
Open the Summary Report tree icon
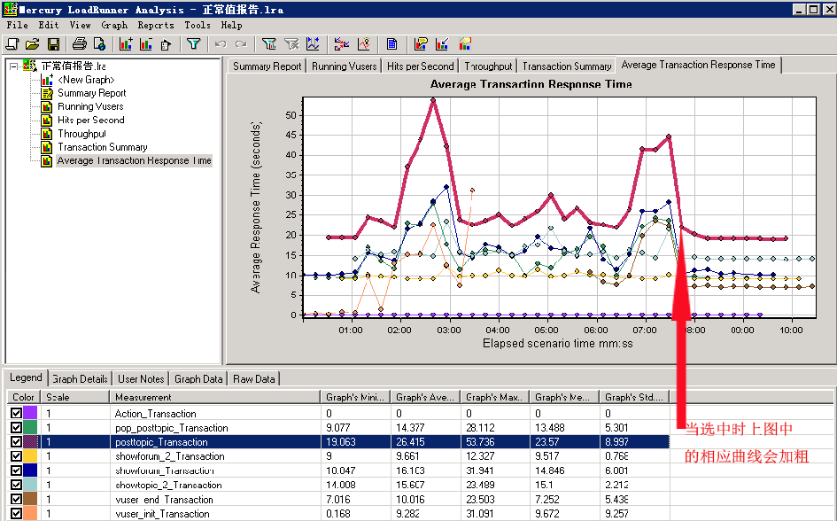(x=47, y=93)
